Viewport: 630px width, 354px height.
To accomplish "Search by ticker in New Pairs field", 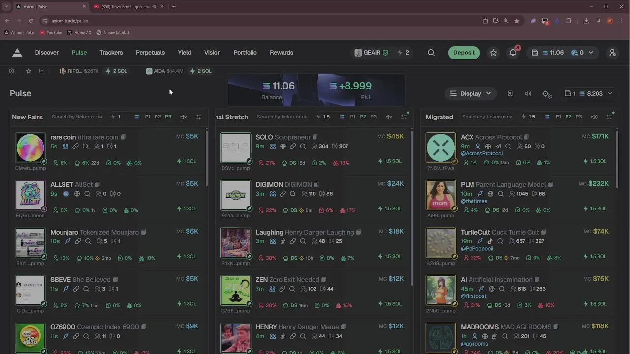I will click(77, 117).
